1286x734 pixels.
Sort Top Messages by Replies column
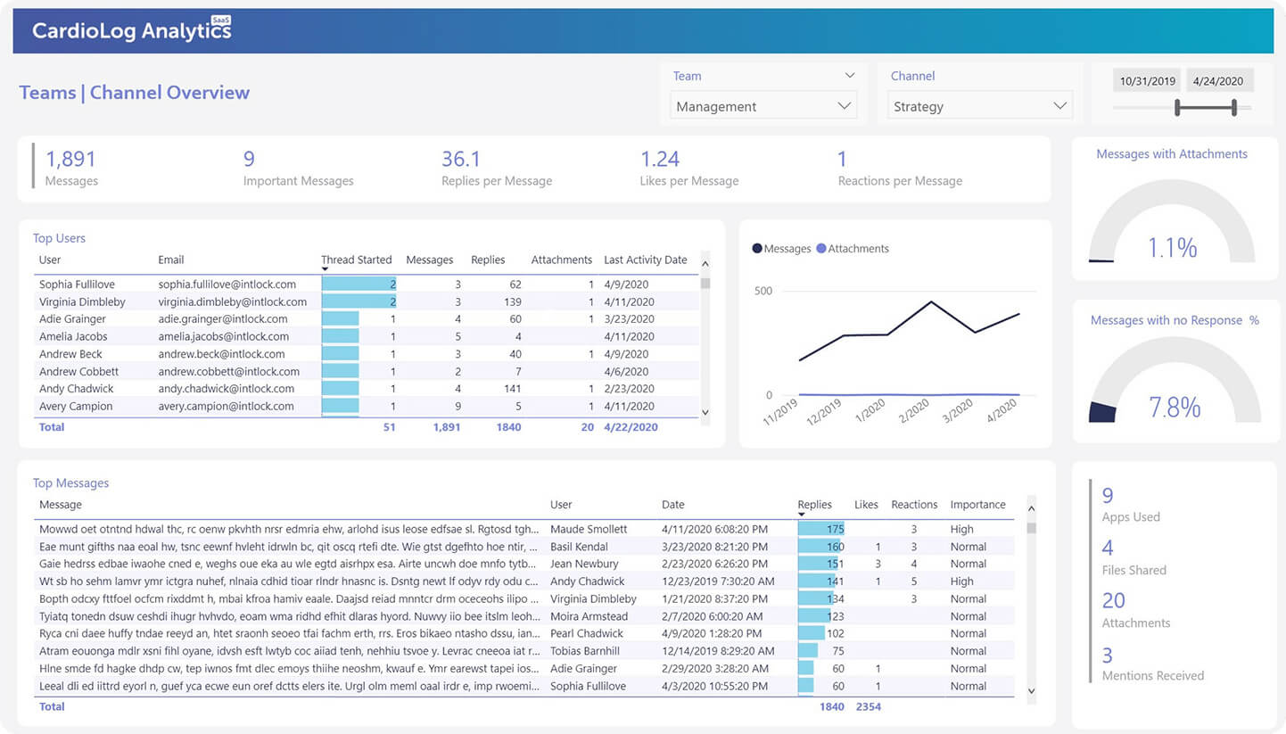tap(814, 504)
